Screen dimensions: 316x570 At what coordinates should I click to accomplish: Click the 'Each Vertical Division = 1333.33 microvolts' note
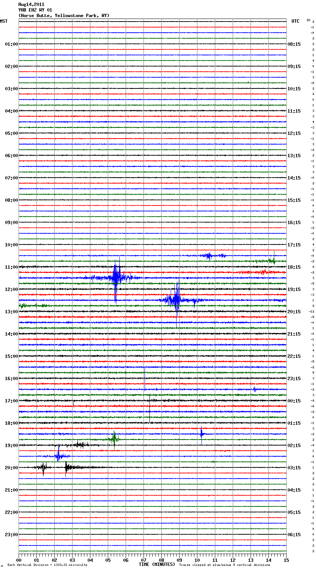(47, 565)
